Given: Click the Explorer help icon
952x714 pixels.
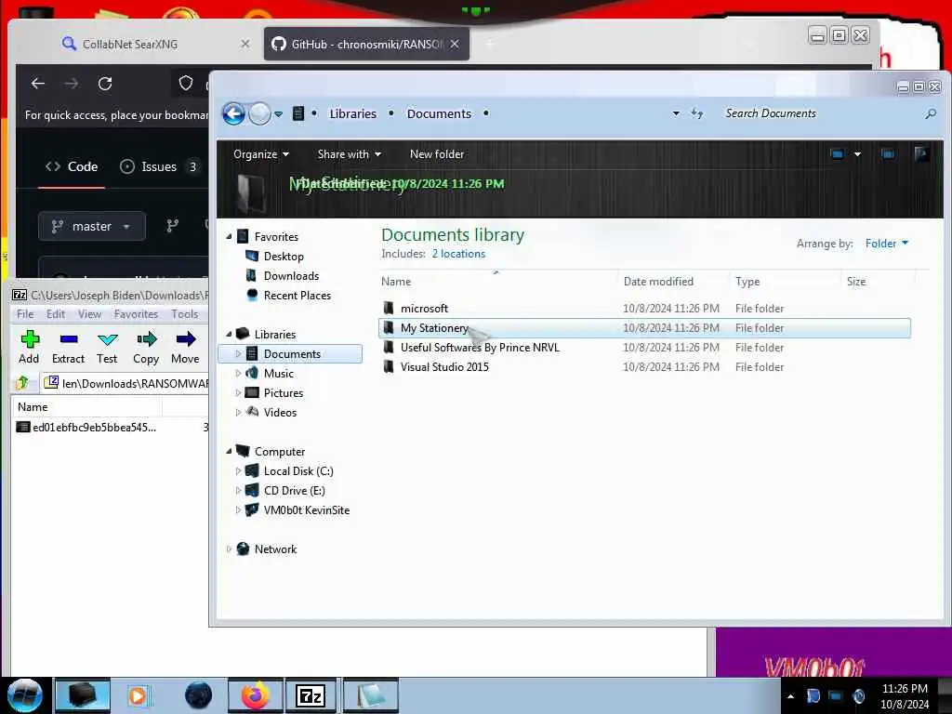Looking at the screenshot, I should [x=921, y=153].
